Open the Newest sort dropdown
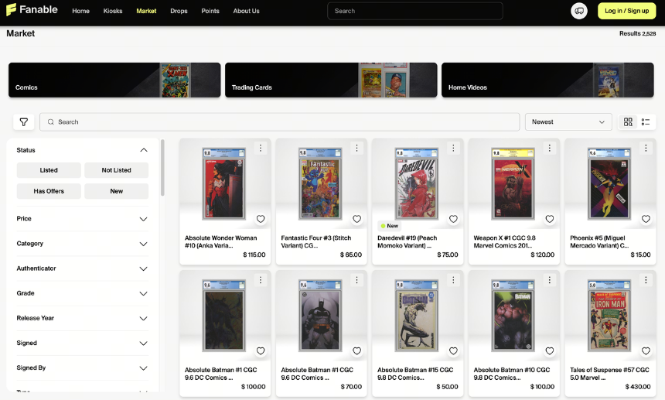 click(x=568, y=121)
